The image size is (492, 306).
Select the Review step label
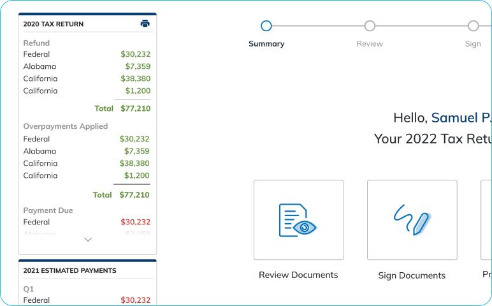point(370,43)
